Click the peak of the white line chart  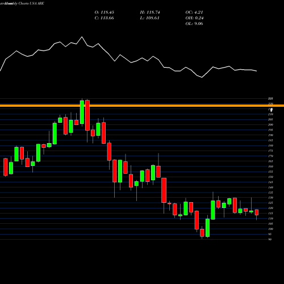[82, 37]
